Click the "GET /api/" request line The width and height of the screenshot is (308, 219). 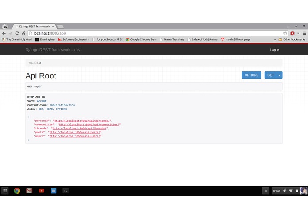pos(35,86)
